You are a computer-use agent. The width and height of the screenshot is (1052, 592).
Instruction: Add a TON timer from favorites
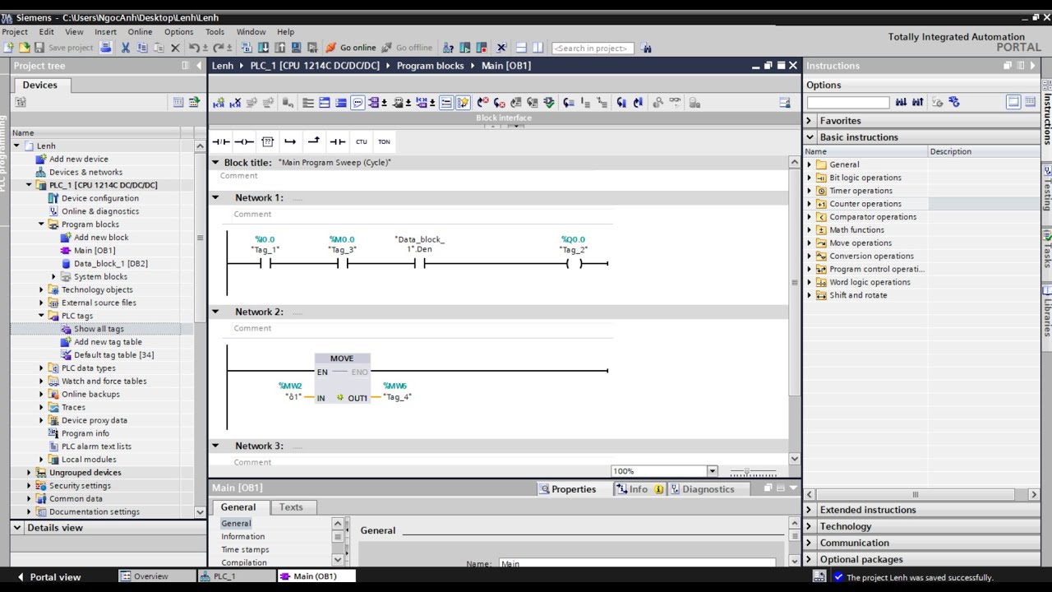(384, 141)
